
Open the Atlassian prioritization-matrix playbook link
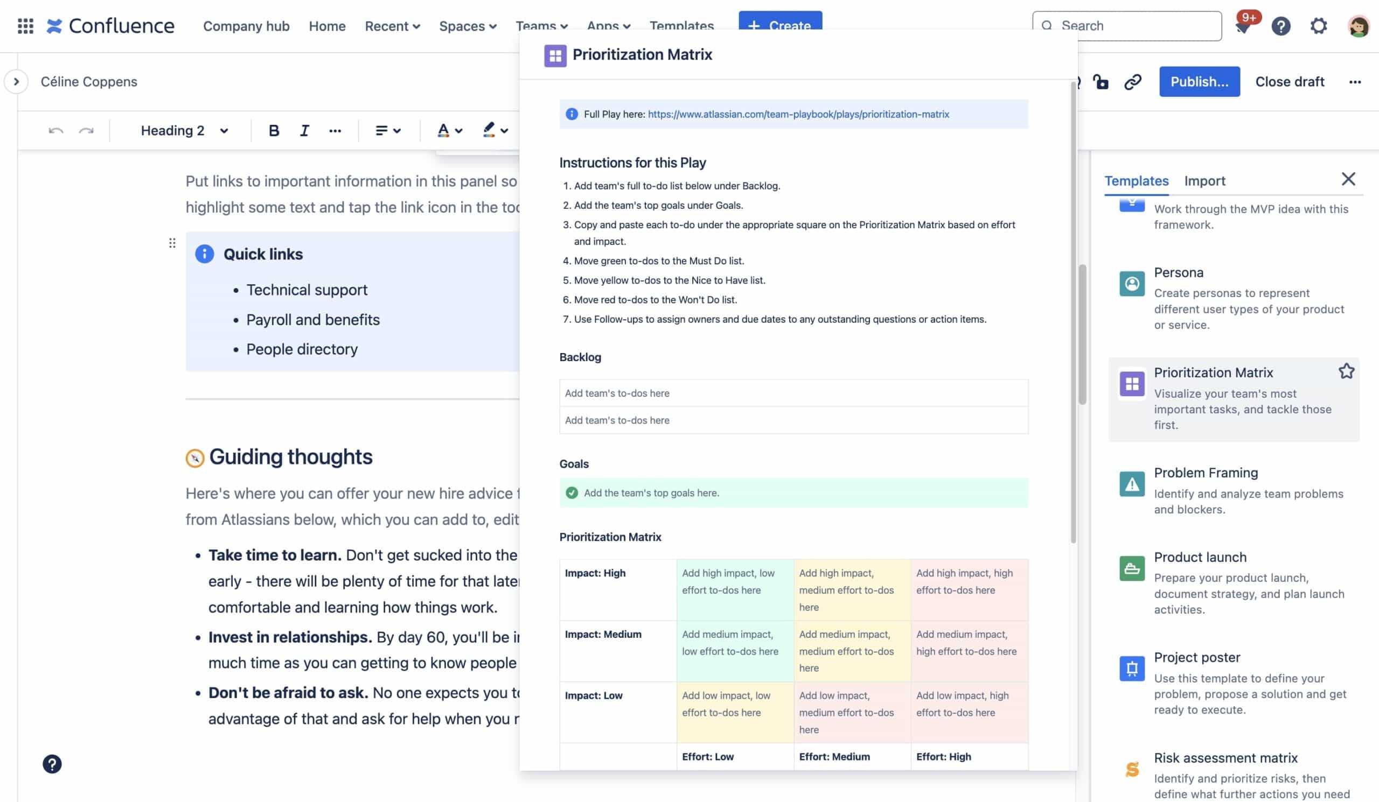[798, 114]
